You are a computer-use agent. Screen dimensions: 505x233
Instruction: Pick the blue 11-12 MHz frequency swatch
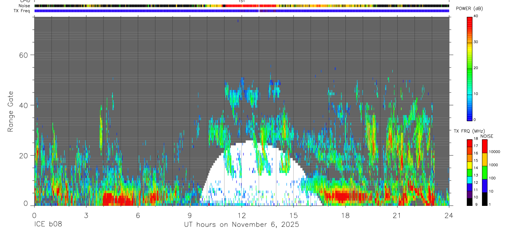click(x=470, y=187)
